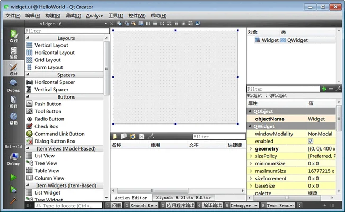This screenshot has height=212, width=345.
Task: Click the green Run button
Action: [x=13, y=177]
